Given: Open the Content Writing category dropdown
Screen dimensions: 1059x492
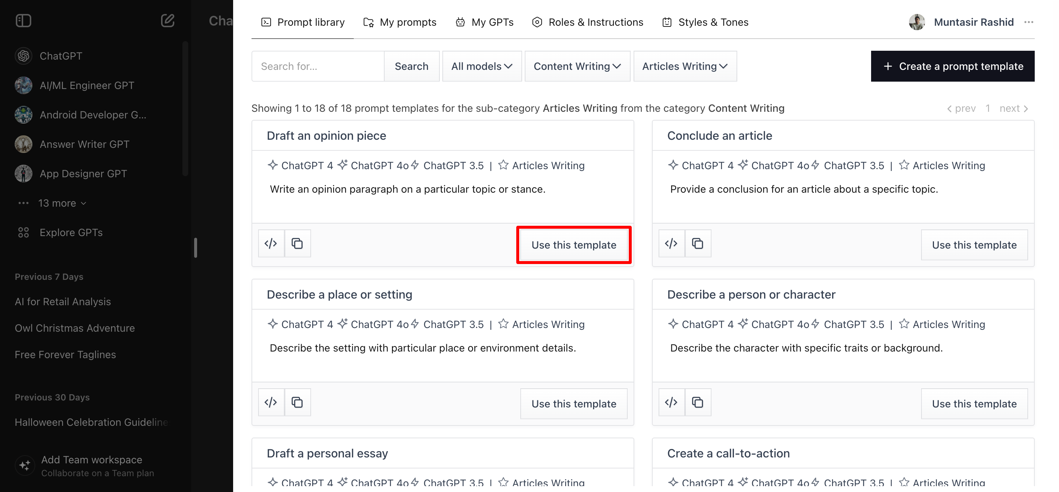Looking at the screenshot, I should click(577, 66).
